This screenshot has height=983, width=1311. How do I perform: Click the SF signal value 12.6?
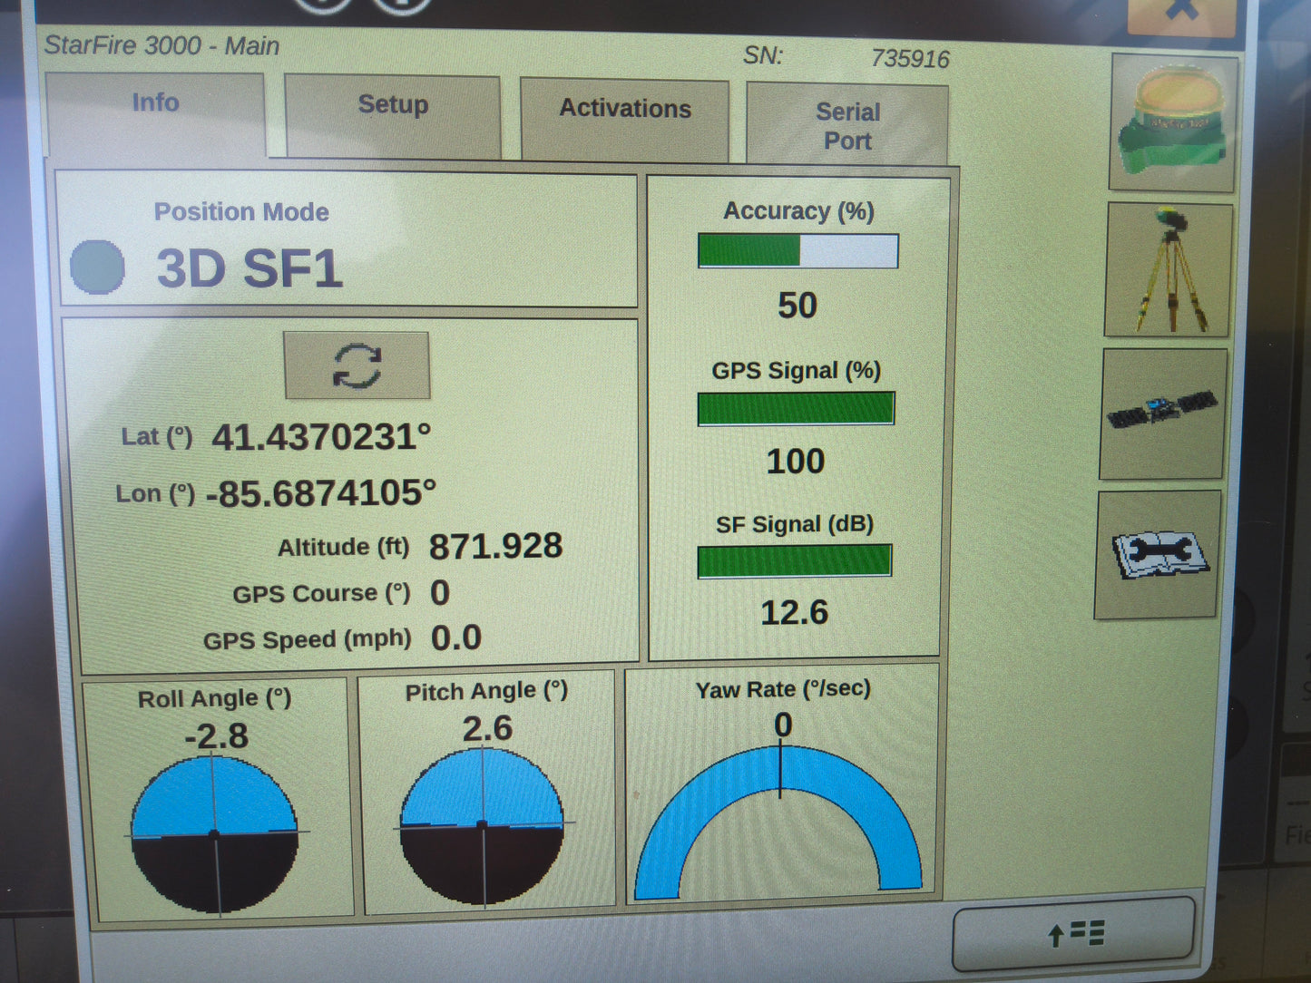click(794, 613)
